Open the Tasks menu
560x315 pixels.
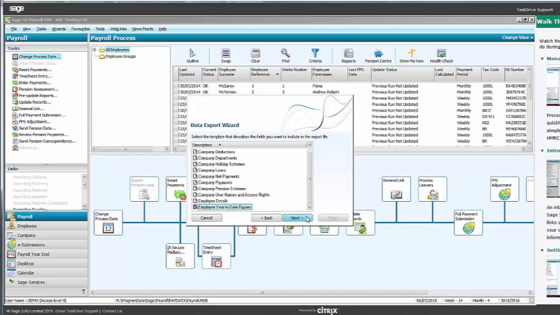[x=41, y=29]
